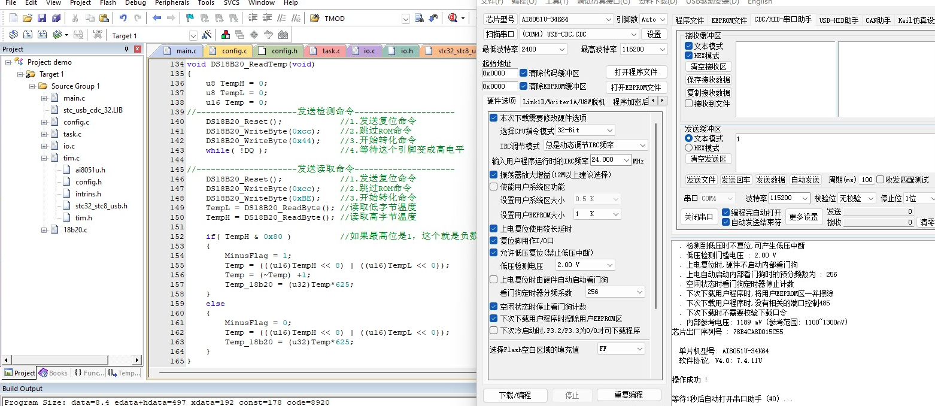This screenshot has height=406, width=935.
Task: Click the 重复编程 button
Action: point(629,395)
